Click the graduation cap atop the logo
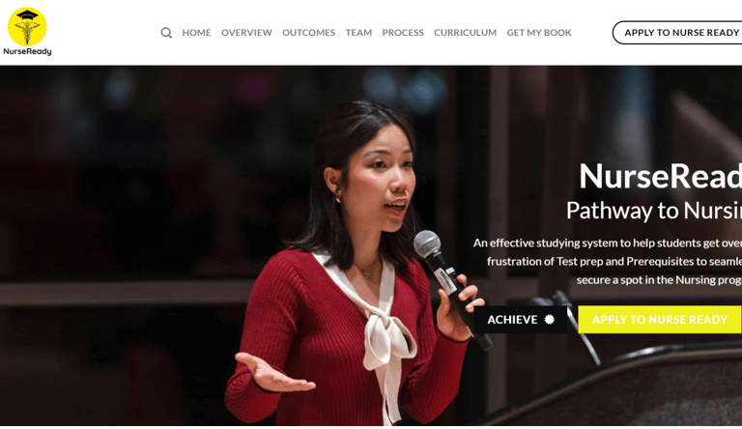This screenshot has width=742, height=429. pyautogui.click(x=27, y=15)
